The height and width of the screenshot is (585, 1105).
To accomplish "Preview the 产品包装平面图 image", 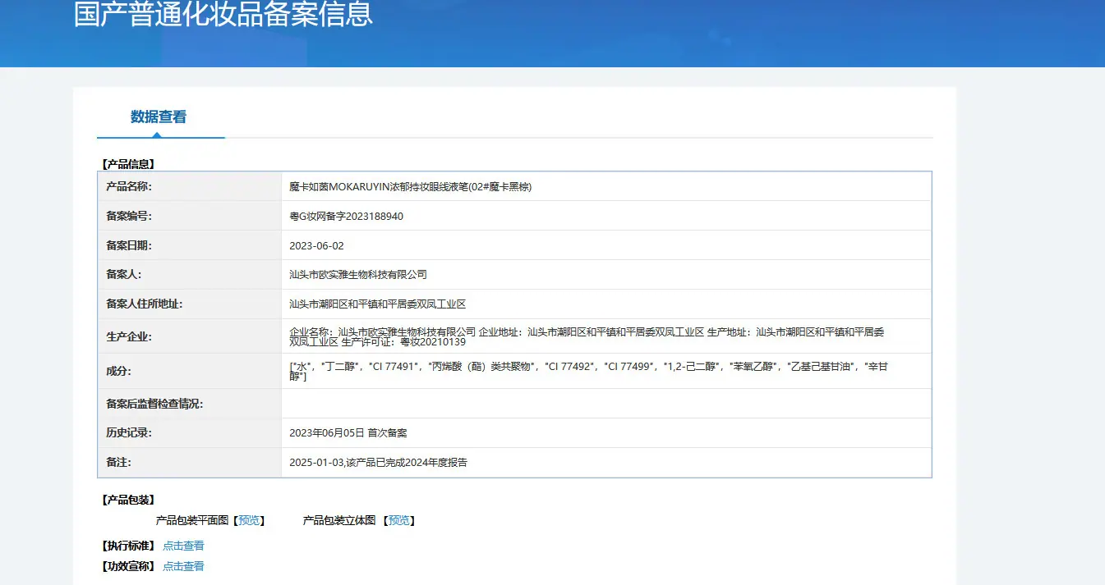I will point(249,520).
